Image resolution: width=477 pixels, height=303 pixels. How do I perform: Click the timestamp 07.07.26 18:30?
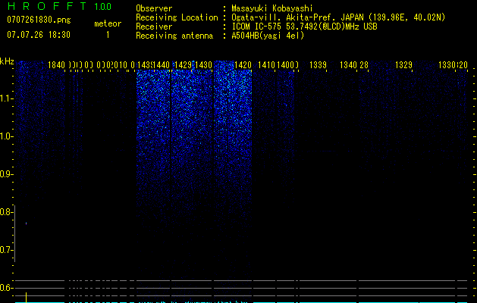point(39,35)
